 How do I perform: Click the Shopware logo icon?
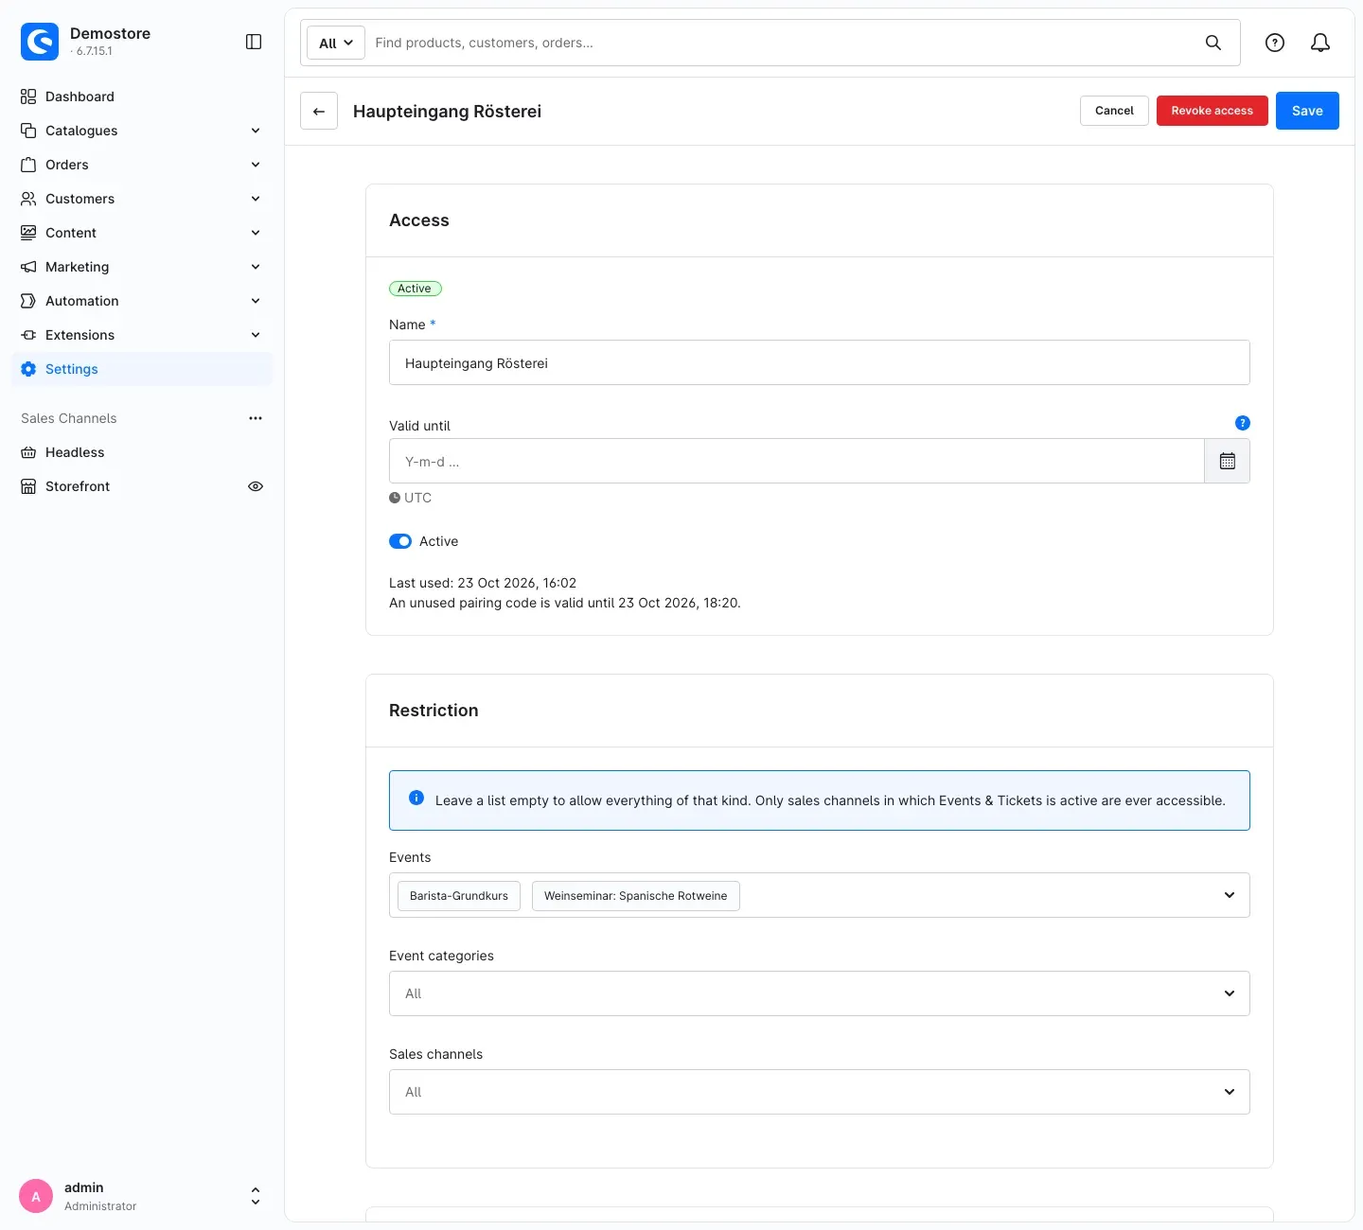pyautogui.click(x=40, y=42)
